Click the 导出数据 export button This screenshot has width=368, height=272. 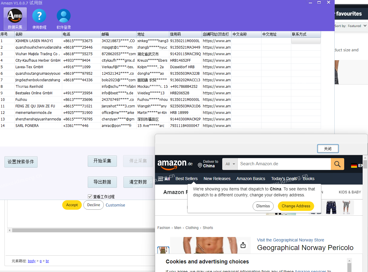102,182
